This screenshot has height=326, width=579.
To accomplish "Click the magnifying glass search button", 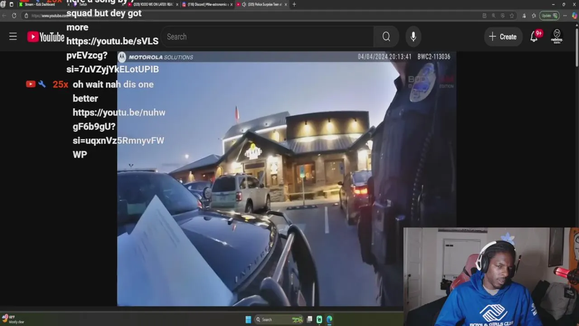I will tap(386, 37).
